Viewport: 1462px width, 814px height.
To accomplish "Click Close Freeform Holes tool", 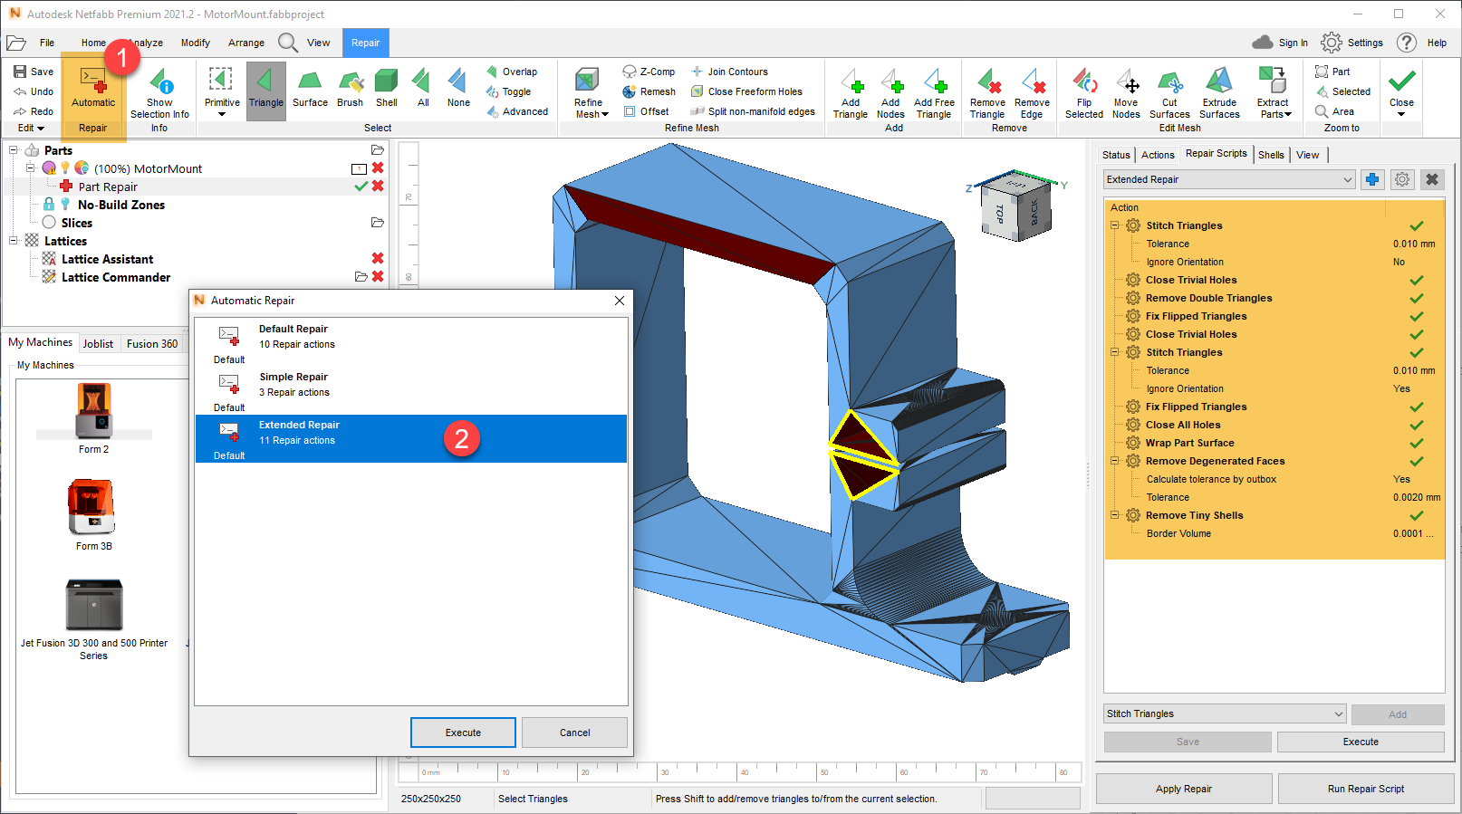I will tap(746, 91).
